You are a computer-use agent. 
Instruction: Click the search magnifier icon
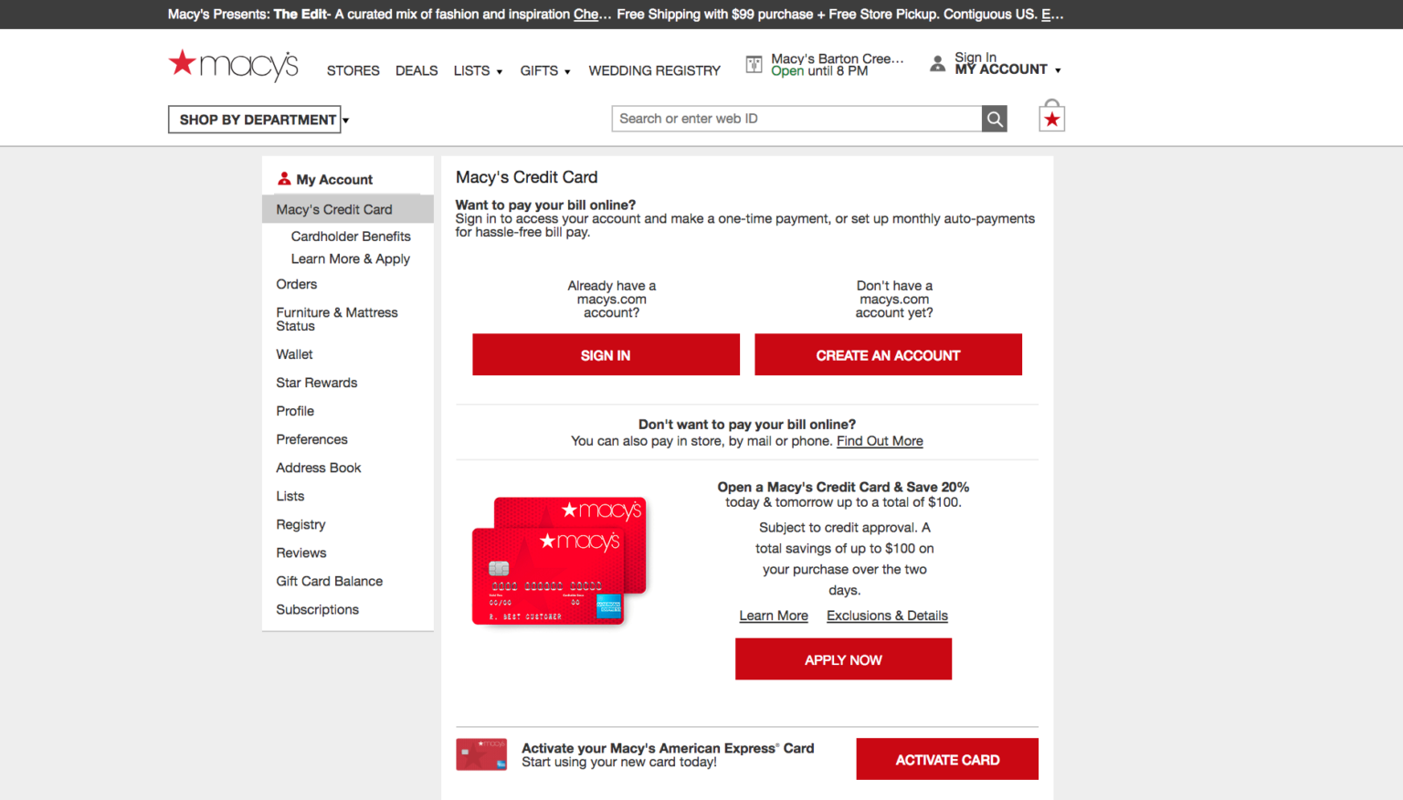995,119
